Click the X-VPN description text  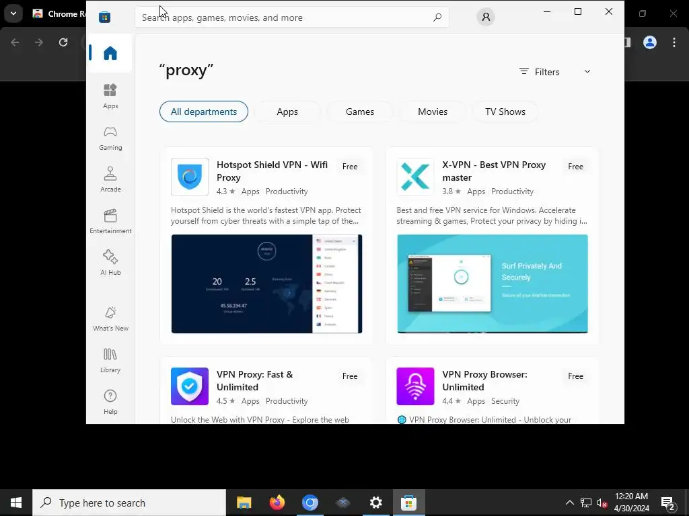click(x=492, y=216)
